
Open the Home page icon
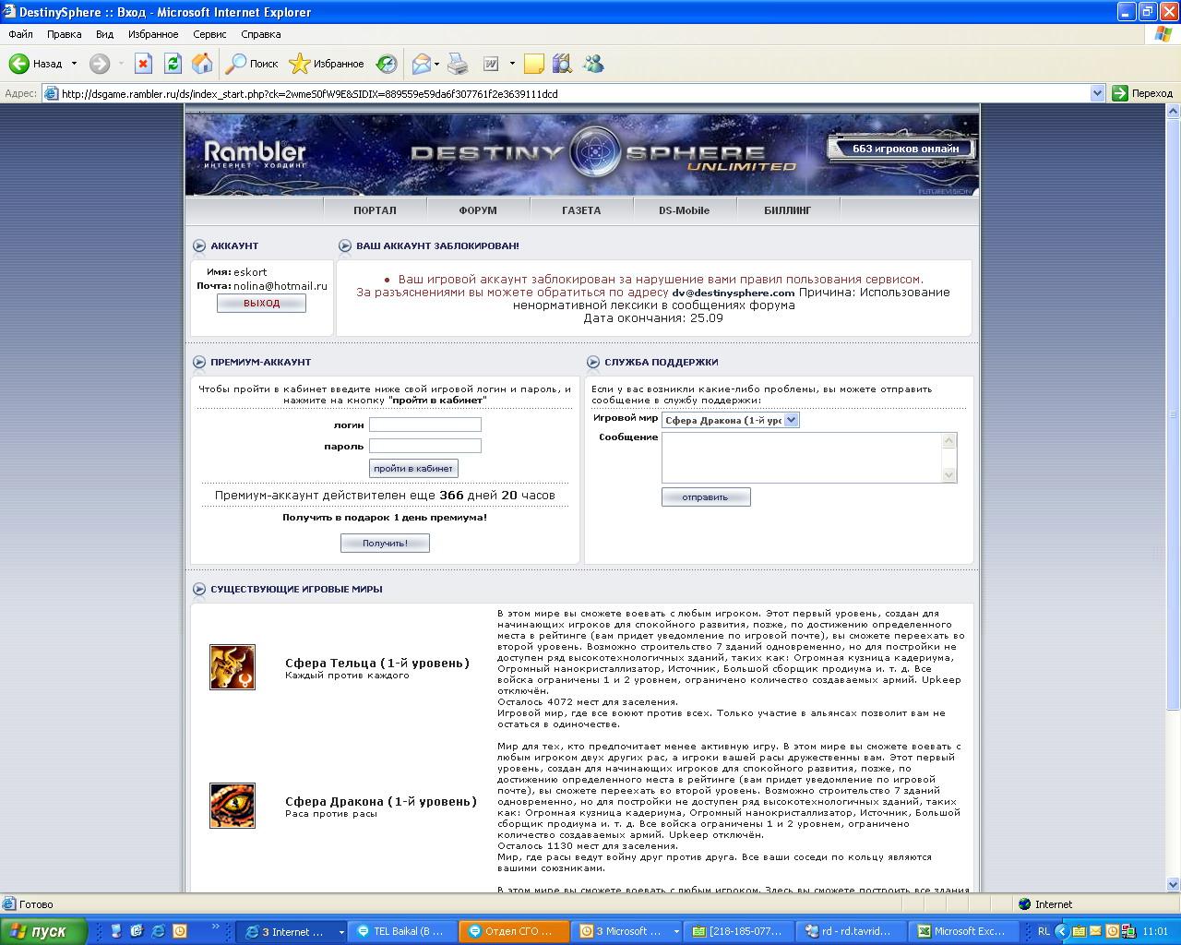click(202, 64)
